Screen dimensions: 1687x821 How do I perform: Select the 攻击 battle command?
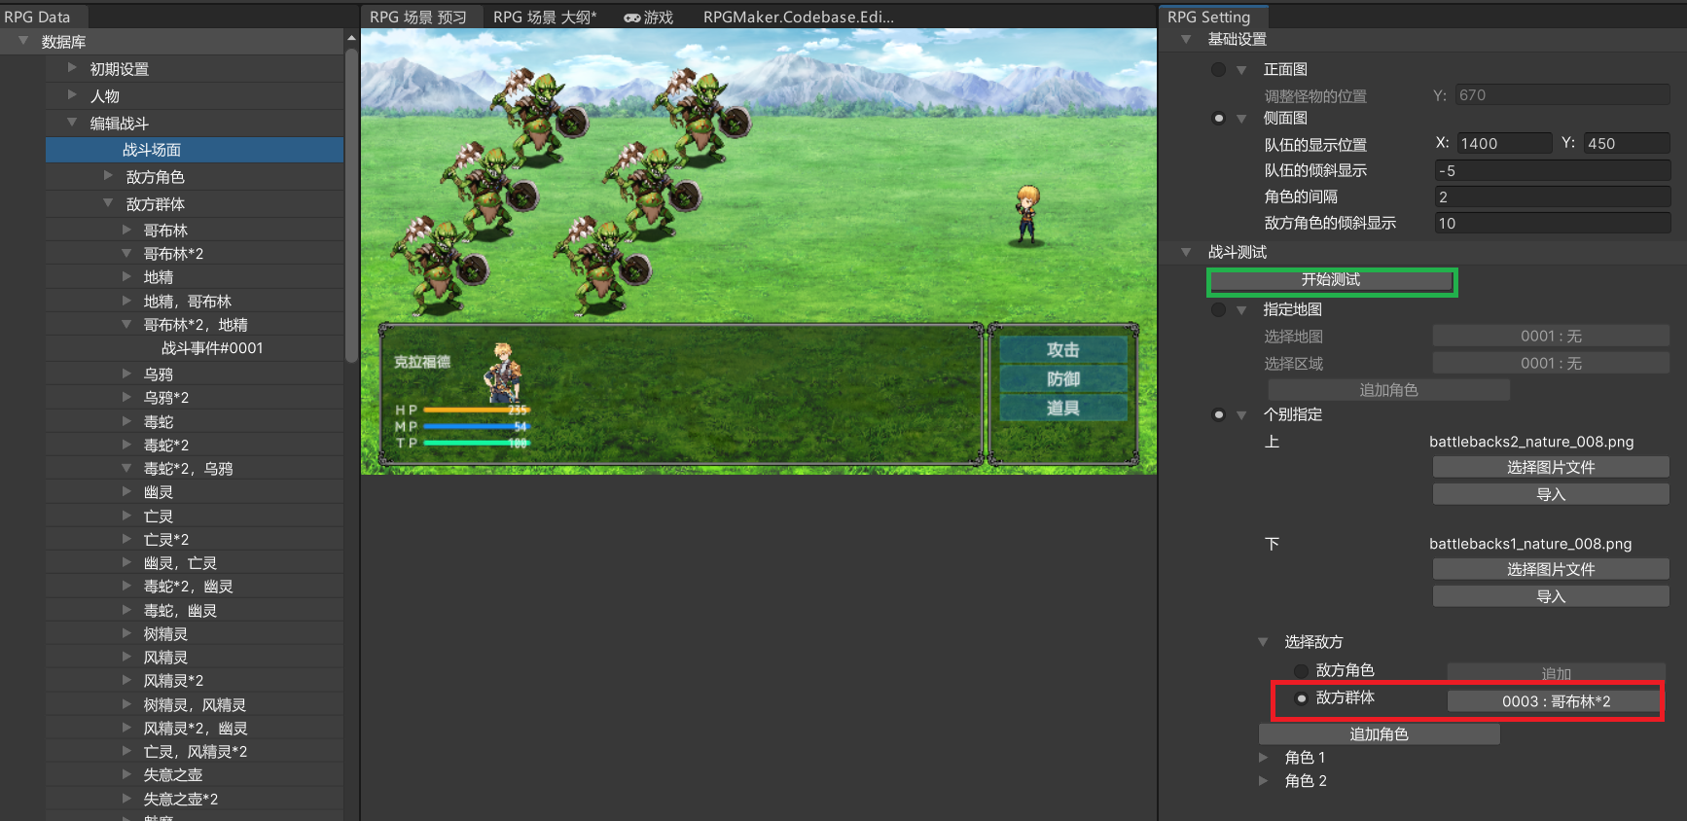point(1062,350)
